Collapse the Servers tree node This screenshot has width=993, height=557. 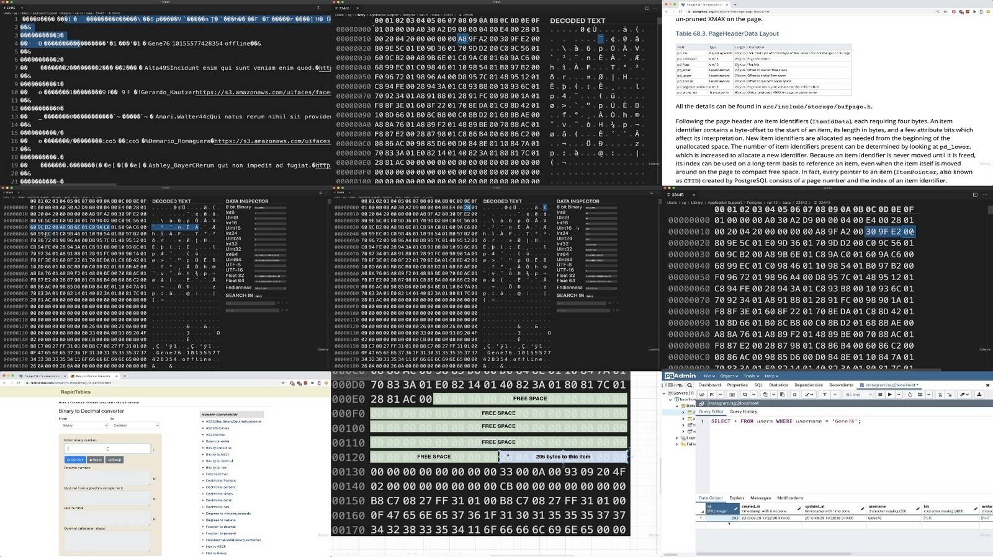[x=664, y=393]
